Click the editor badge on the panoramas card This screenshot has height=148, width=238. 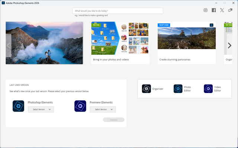212,25
